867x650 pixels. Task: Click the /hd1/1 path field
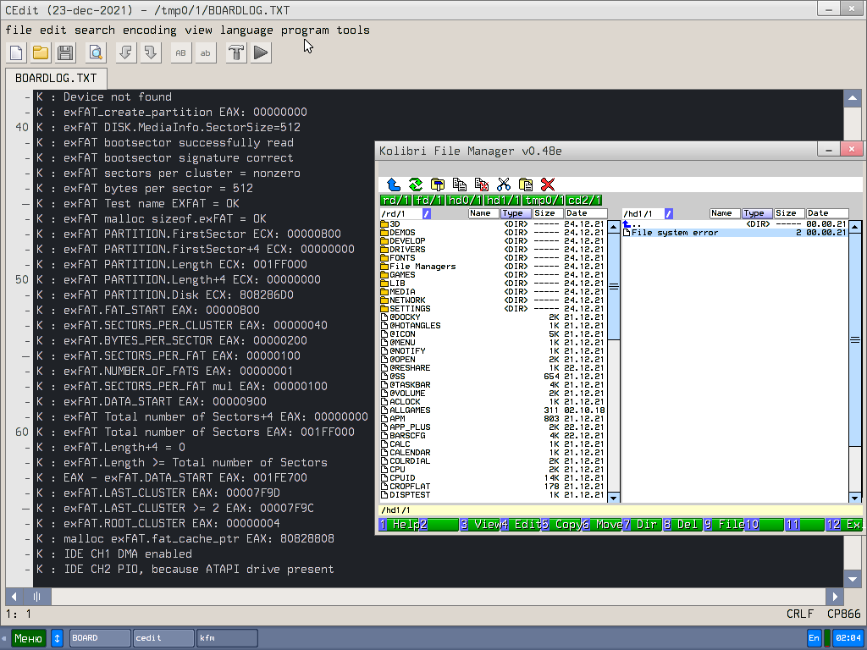[643, 213]
